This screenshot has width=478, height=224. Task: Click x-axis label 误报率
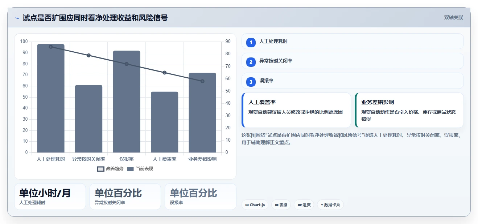(x=127, y=159)
